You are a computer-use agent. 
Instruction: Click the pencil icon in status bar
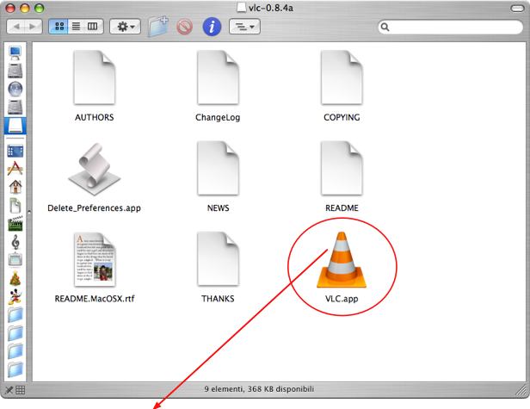pos(9,390)
